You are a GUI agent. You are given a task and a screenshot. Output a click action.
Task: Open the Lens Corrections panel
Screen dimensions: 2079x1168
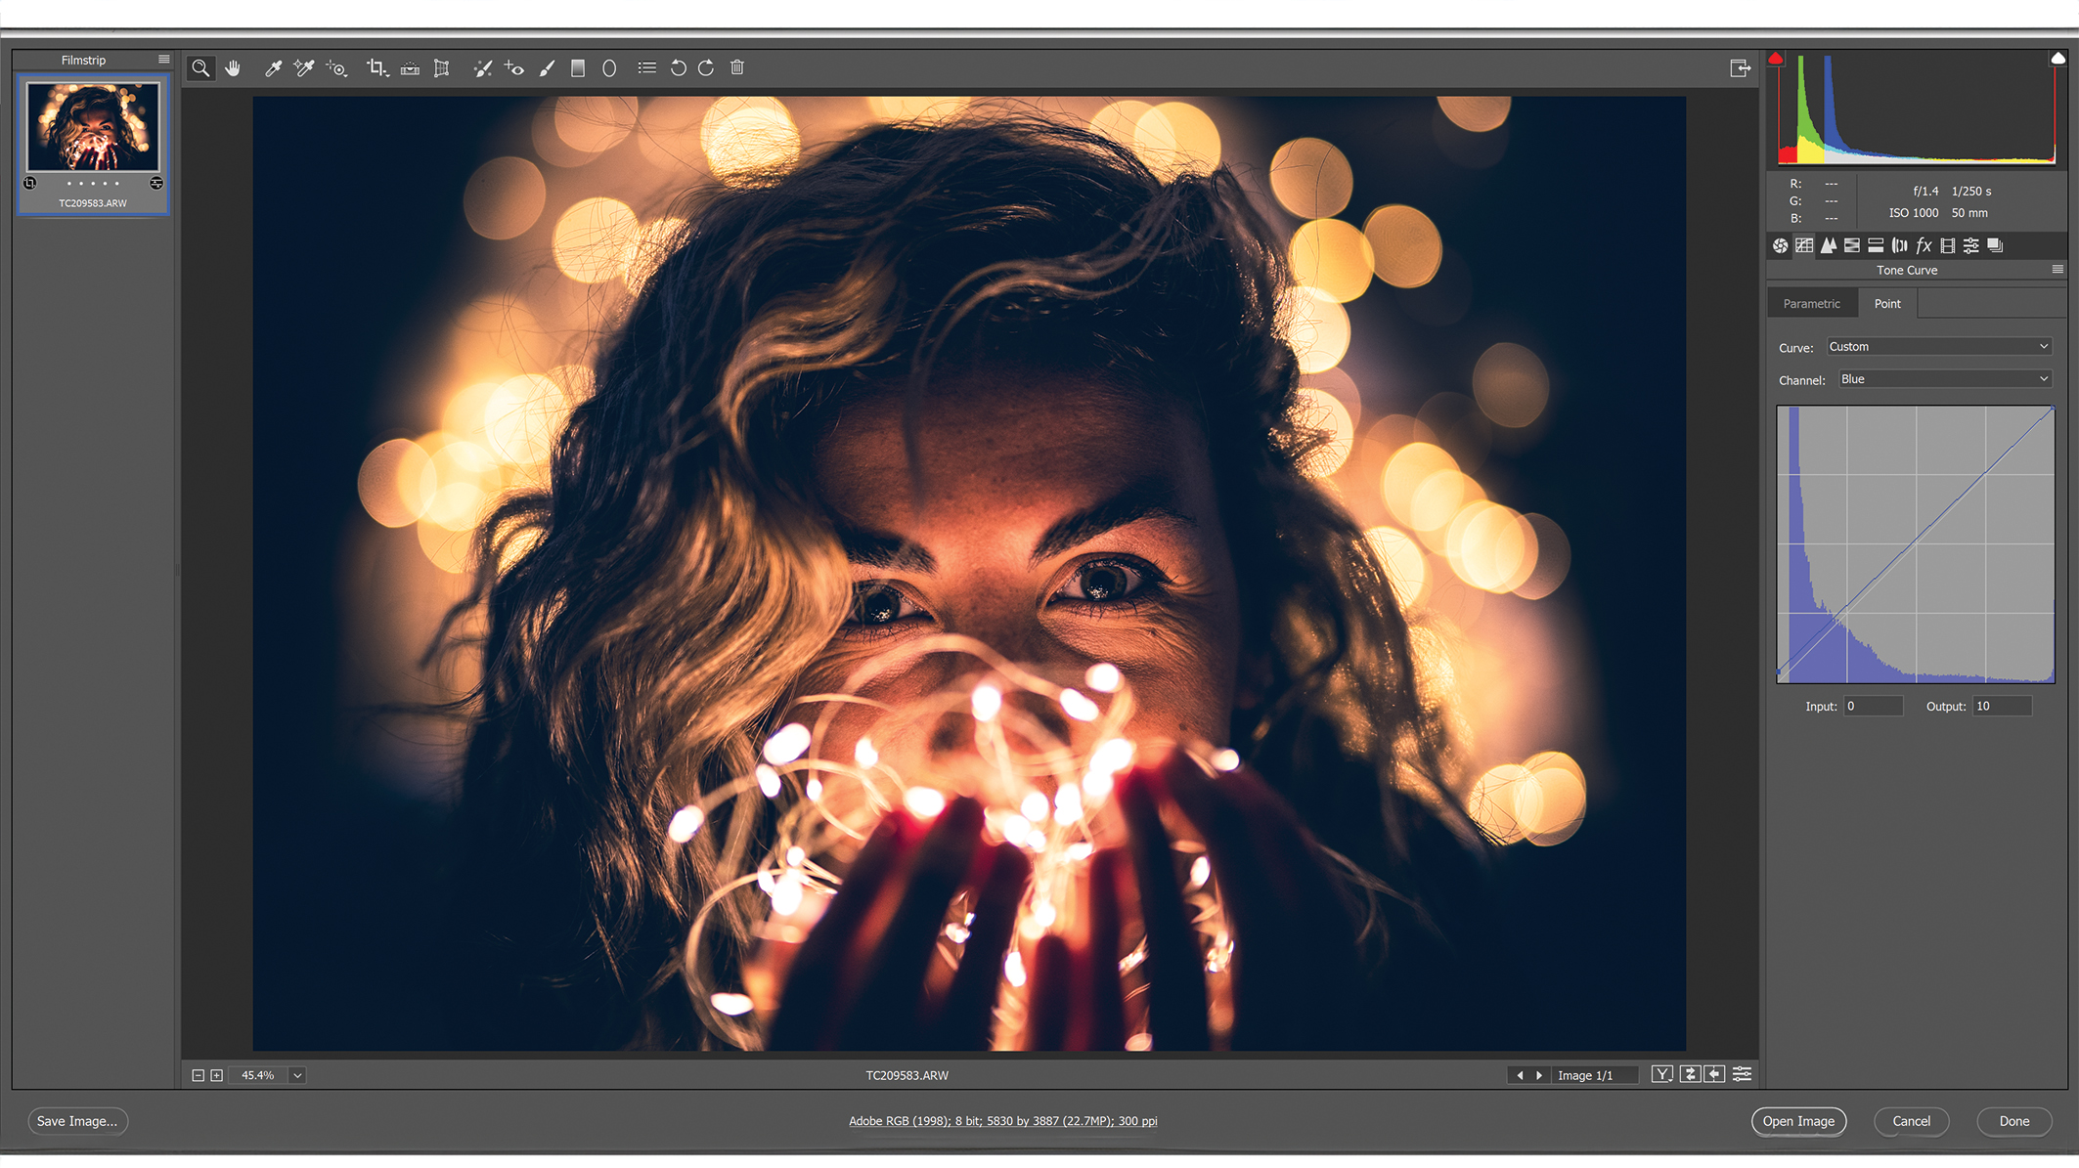tap(1898, 245)
